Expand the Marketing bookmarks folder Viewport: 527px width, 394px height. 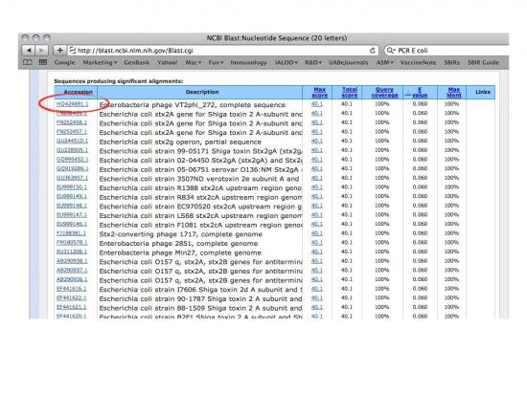tap(100, 63)
